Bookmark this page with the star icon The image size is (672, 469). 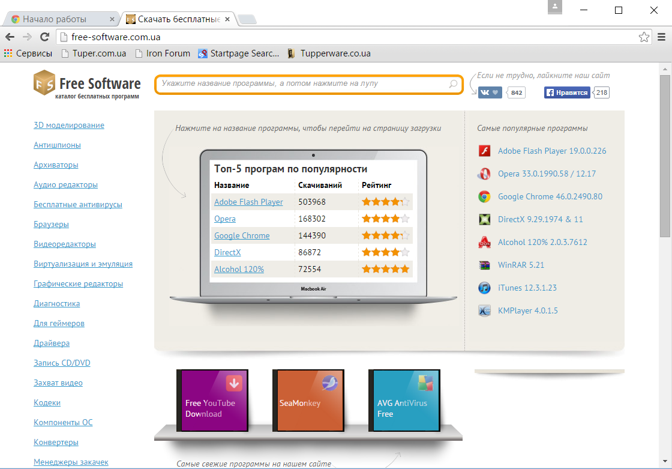(644, 37)
